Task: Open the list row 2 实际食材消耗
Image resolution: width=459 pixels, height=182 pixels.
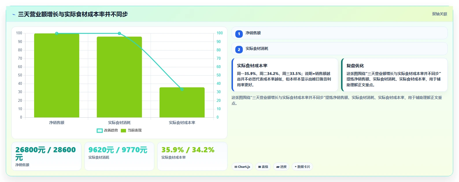Action: coord(340,49)
